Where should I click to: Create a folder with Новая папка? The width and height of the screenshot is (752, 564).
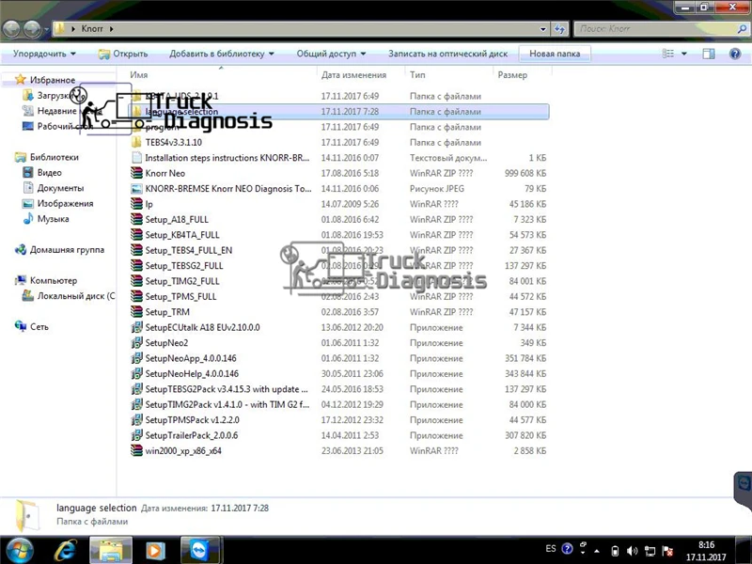click(555, 54)
